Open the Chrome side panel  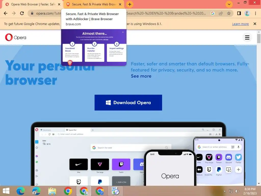(239, 13)
